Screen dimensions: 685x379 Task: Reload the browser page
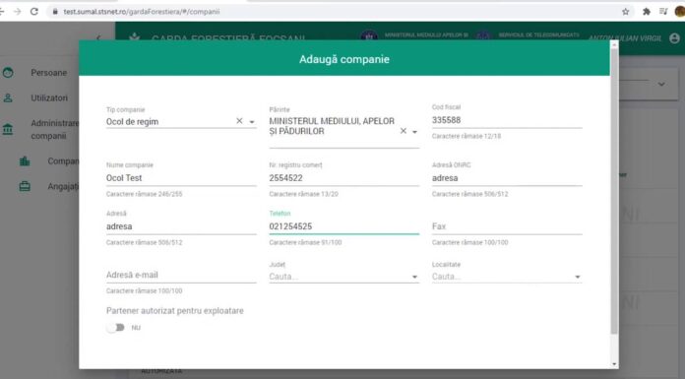(x=34, y=12)
